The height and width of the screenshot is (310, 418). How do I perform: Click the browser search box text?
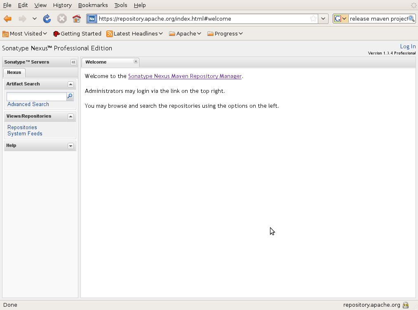(378, 19)
